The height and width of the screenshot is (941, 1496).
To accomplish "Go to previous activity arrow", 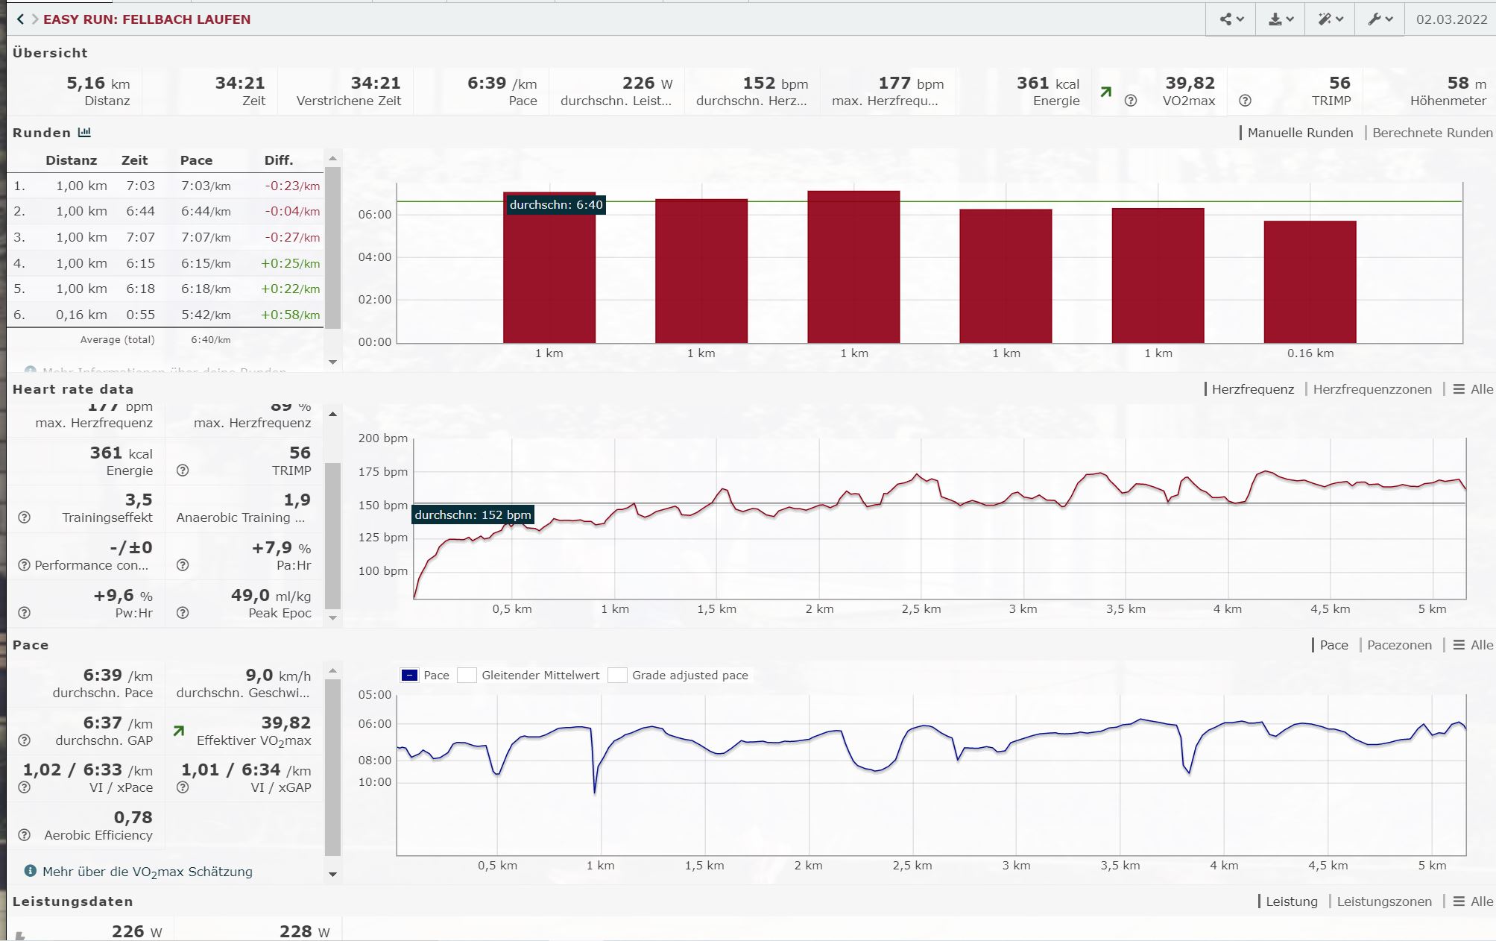I will (20, 19).
